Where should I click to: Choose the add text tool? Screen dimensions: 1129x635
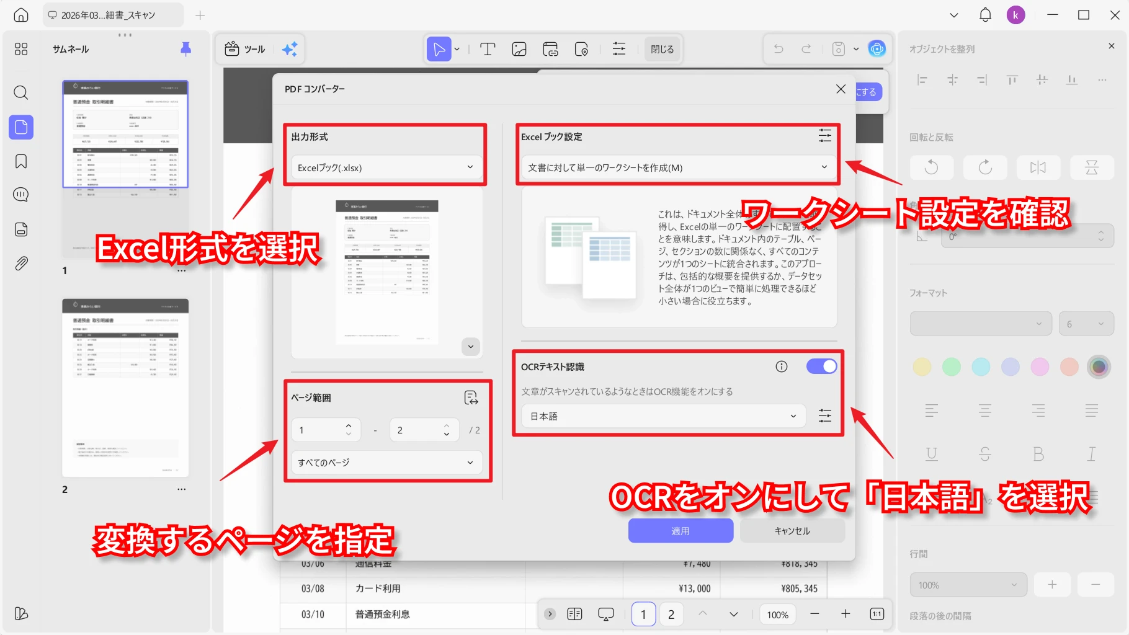click(x=488, y=49)
